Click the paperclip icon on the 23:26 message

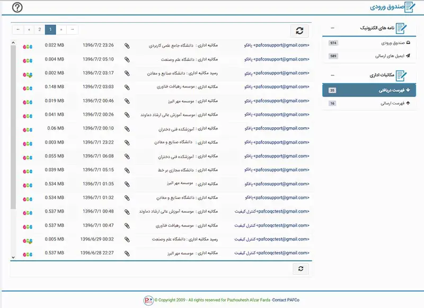pyautogui.click(x=127, y=46)
